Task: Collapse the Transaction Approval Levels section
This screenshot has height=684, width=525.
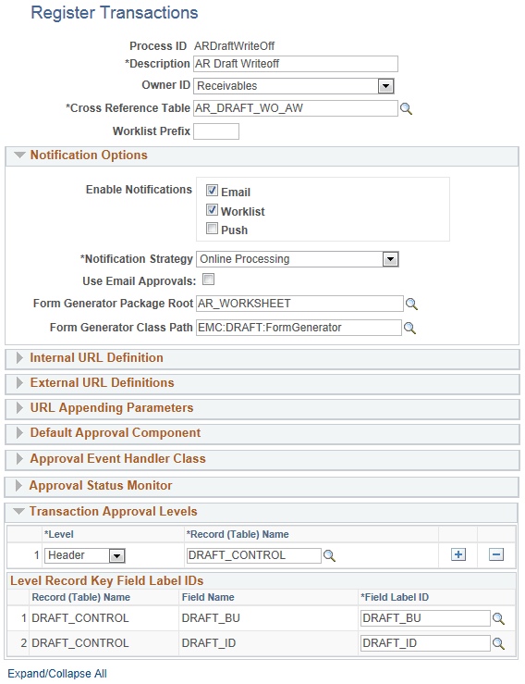Action: tap(18, 511)
